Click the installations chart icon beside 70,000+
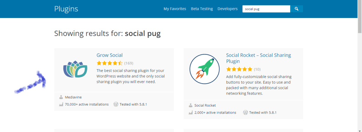This screenshot has width=362, height=132. pyautogui.click(x=61, y=104)
